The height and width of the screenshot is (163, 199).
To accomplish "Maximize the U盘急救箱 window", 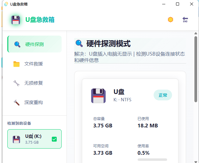I will (178, 4).
